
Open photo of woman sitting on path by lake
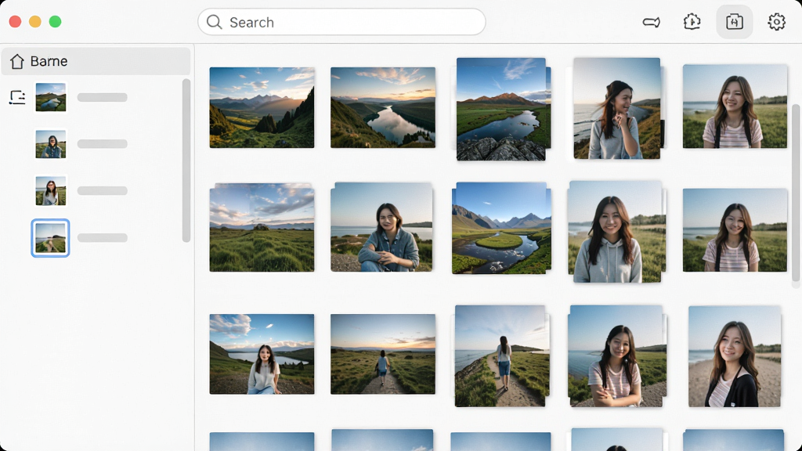[262, 354]
